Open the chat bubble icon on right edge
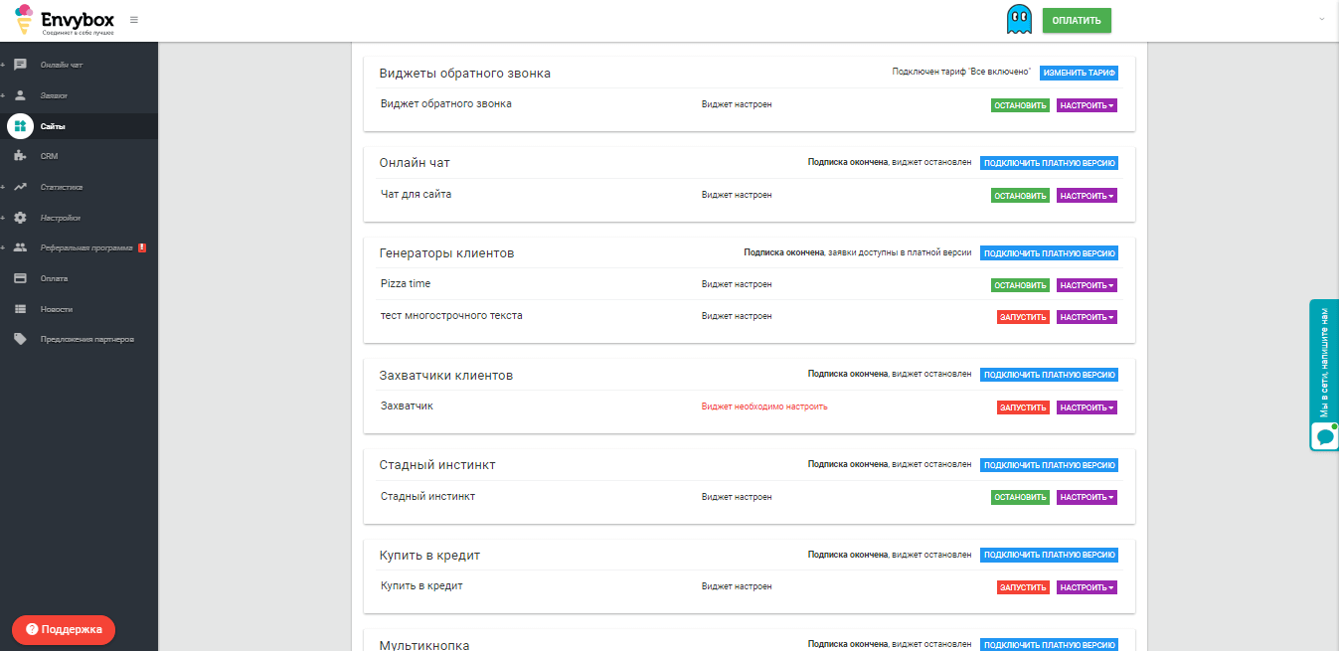The height and width of the screenshot is (651, 1339). (x=1324, y=436)
